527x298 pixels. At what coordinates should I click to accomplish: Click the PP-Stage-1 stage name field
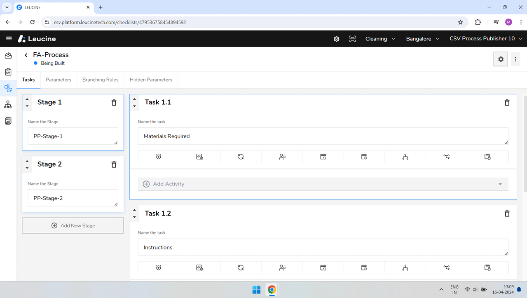click(73, 136)
